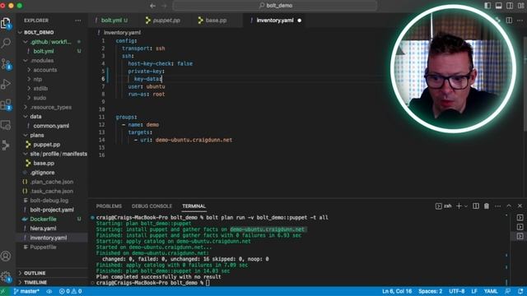Open common.yaml in the explorer
The height and width of the screenshot is (296, 527).
pyautogui.click(x=51, y=126)
